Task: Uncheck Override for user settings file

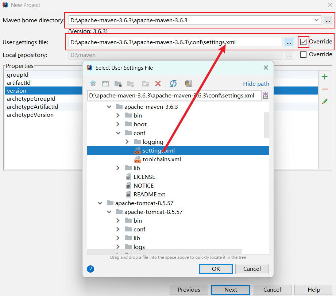Action: 303,42
